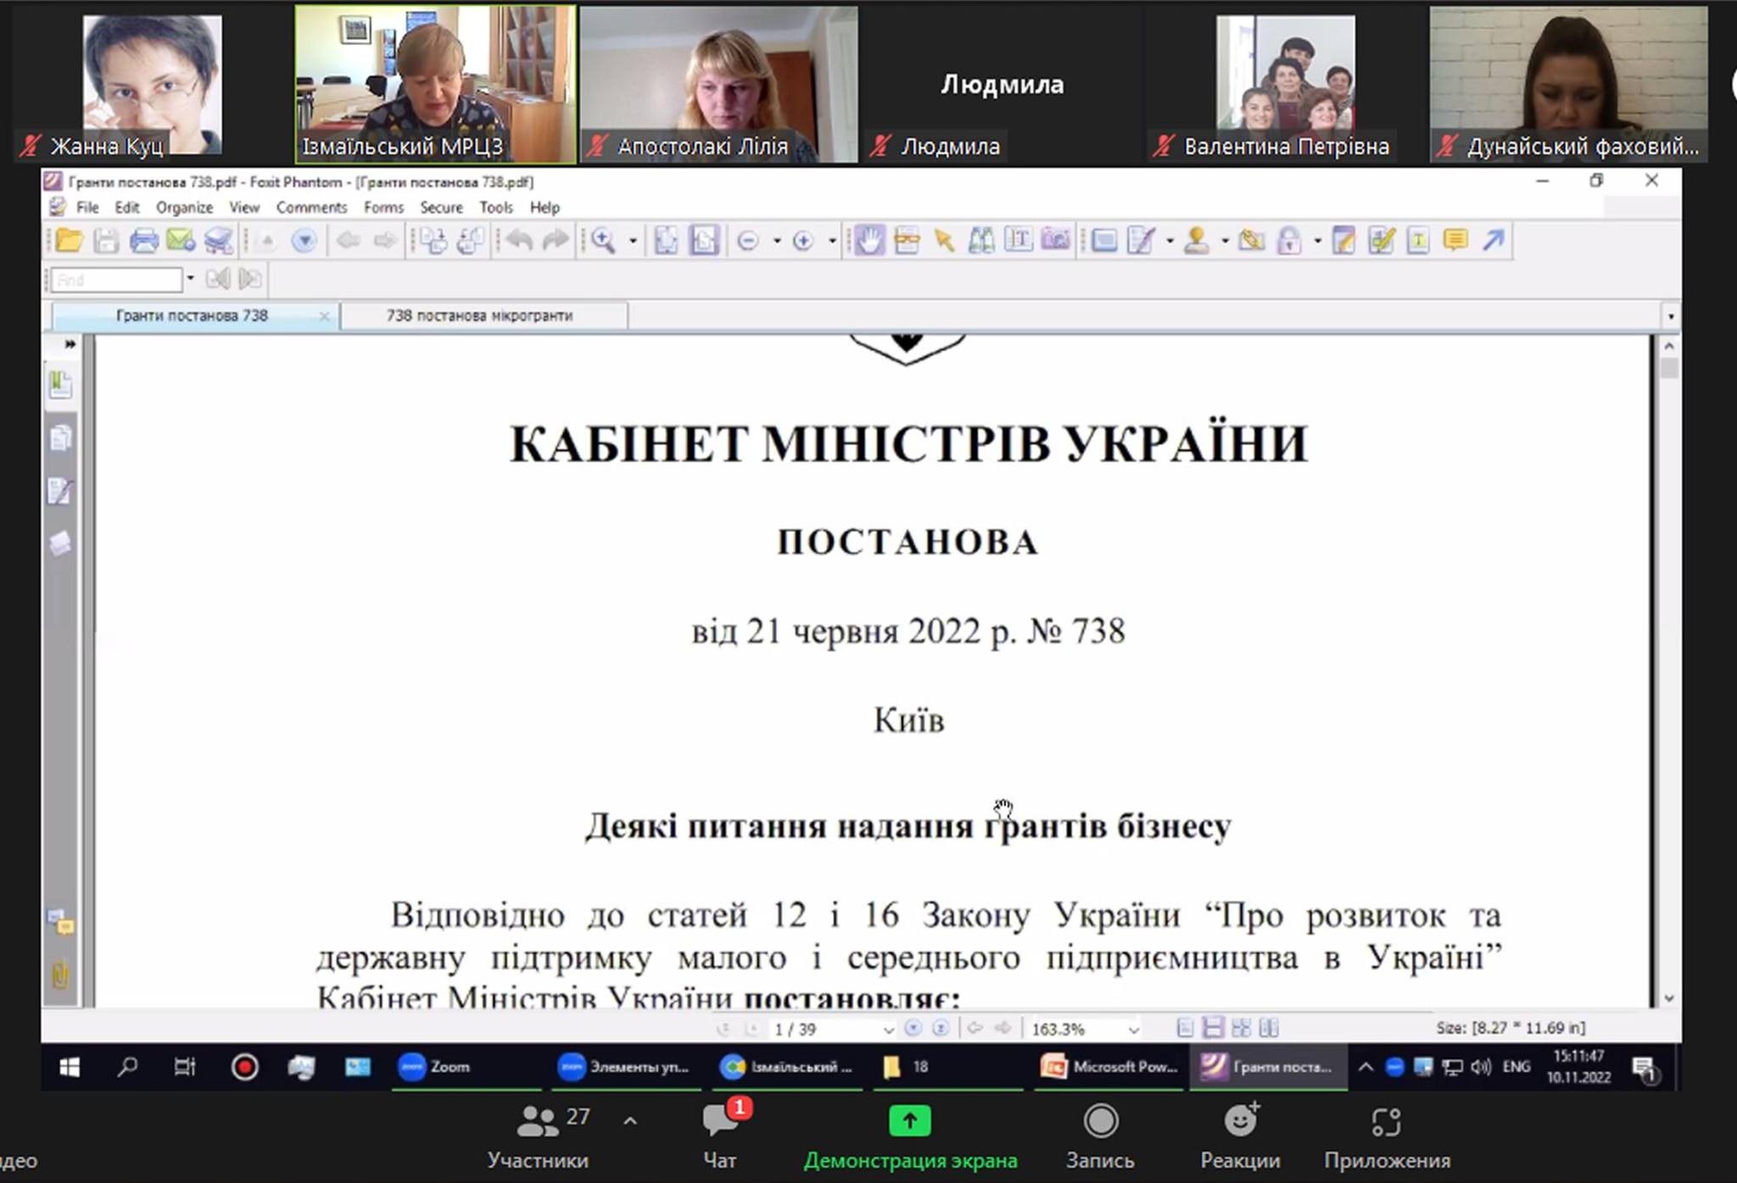The width and height of the screenshot is (1737, 1183).
Task: Expand the page number 1 / 39 dropdown
Action: click(888, 1030)
